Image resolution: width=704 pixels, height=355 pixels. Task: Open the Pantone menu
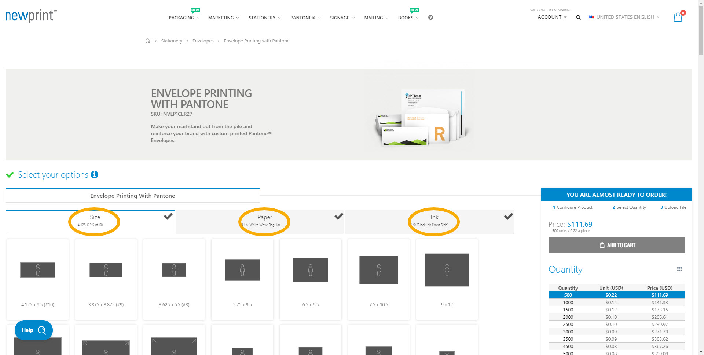click(305, 18)
